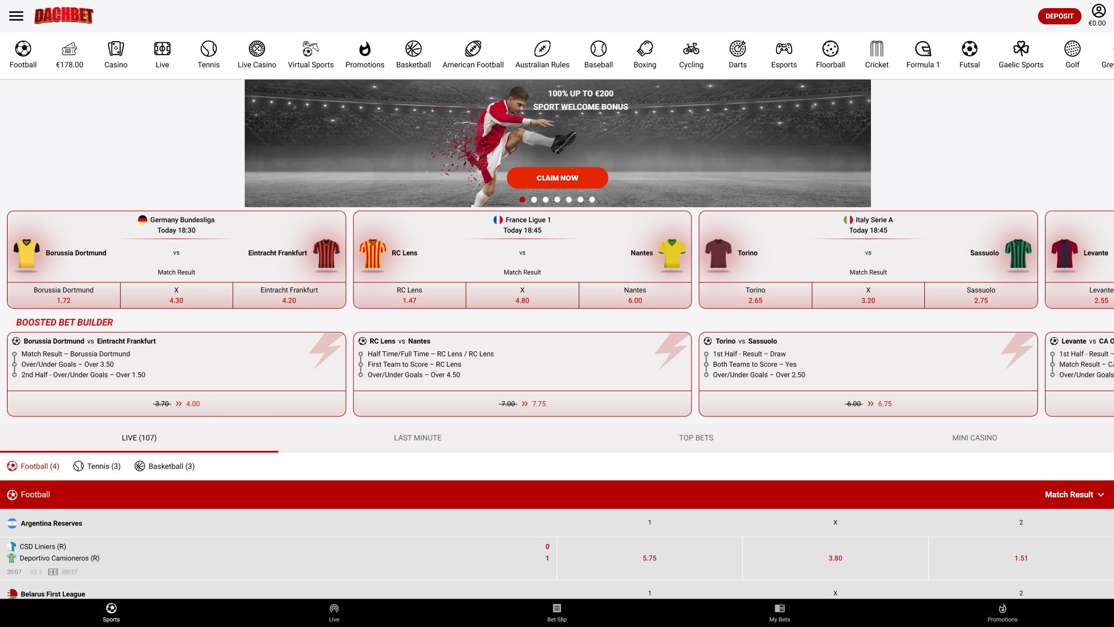Open the Germany Bundesliga league link
1114x627 pixels.
[176, 220]
